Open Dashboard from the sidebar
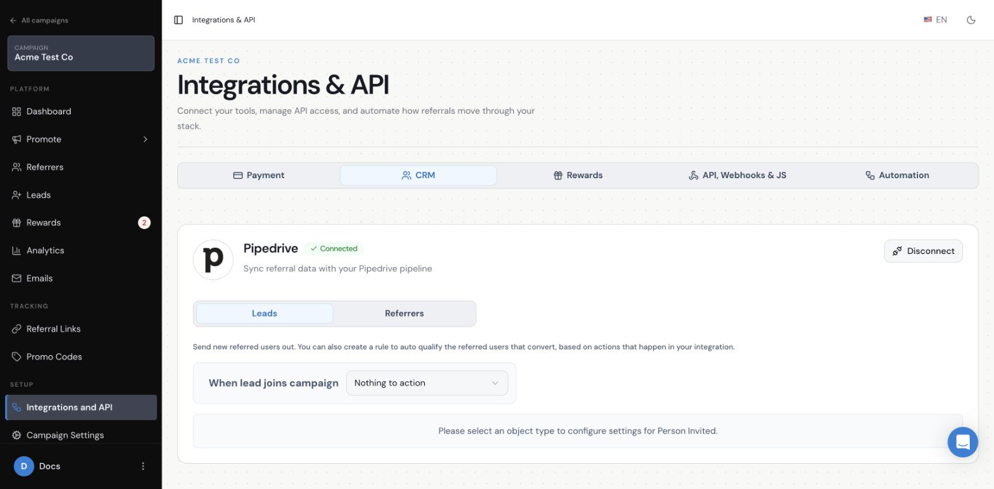Viewport: 994px width, 489px height. coord(81,111)
